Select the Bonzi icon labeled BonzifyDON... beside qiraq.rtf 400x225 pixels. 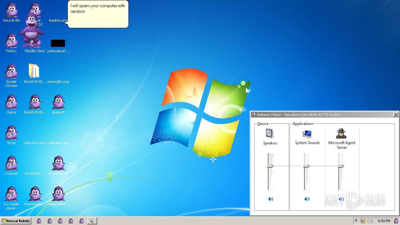pyautogui.click(x=35, y=104)
